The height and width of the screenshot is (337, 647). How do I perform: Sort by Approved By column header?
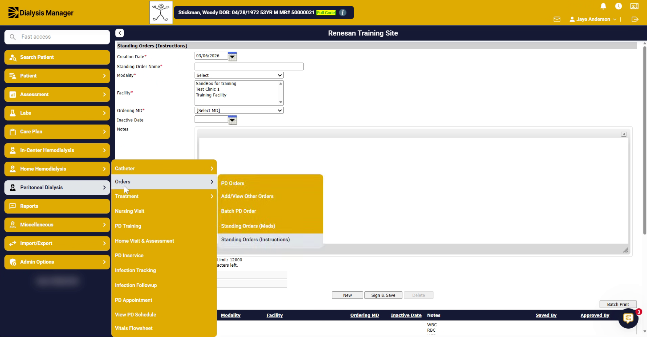point(595,315)
